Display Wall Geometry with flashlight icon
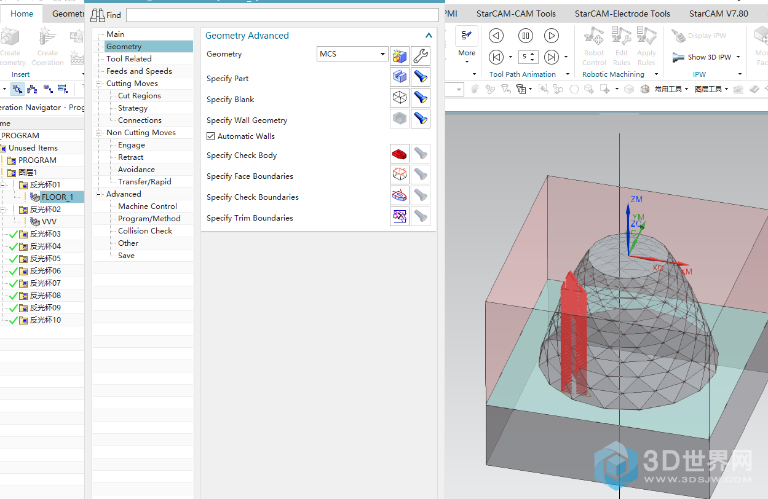768x499 pixels. point(421,119)
